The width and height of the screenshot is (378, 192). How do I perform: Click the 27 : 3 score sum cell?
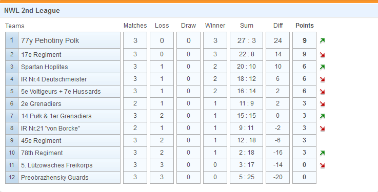(x=246, y=40)
